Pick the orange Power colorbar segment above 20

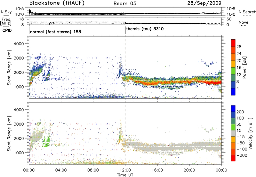click(x=233, y=57)
